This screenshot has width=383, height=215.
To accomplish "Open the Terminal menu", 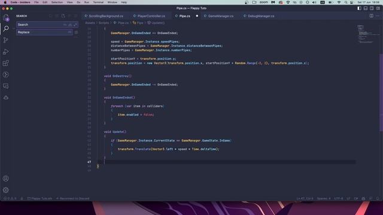I will click(98, 2).
